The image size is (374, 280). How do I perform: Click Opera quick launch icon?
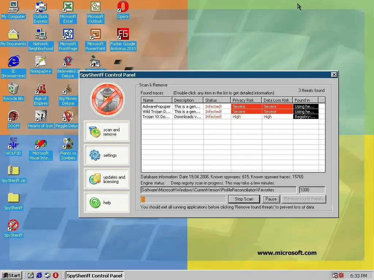[x=56, y=276]
